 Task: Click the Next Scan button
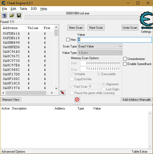(x=96, y=28)
